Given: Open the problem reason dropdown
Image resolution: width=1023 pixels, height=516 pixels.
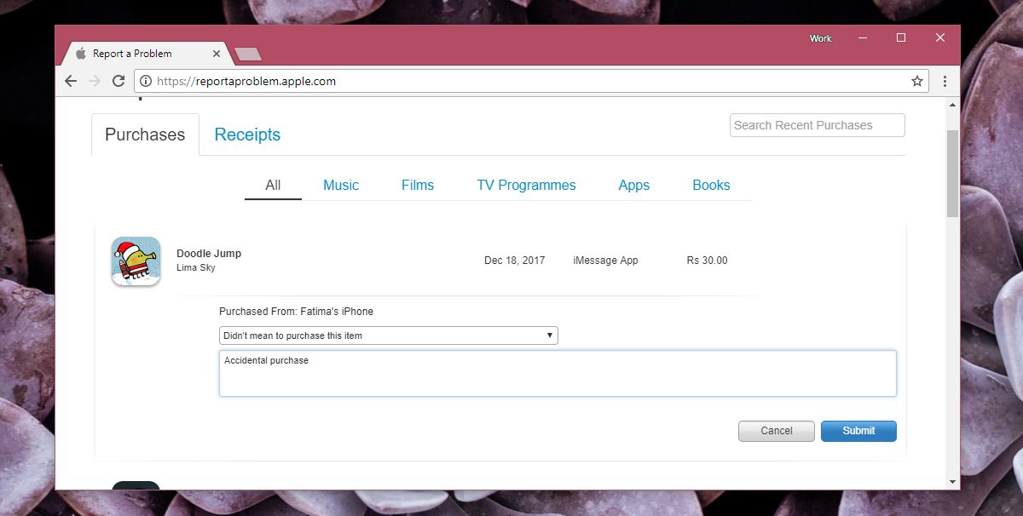Looking at the screenshot, I should (x=389, y=335).
